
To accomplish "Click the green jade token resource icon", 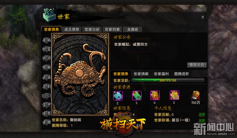I will (x=137, y=96).
